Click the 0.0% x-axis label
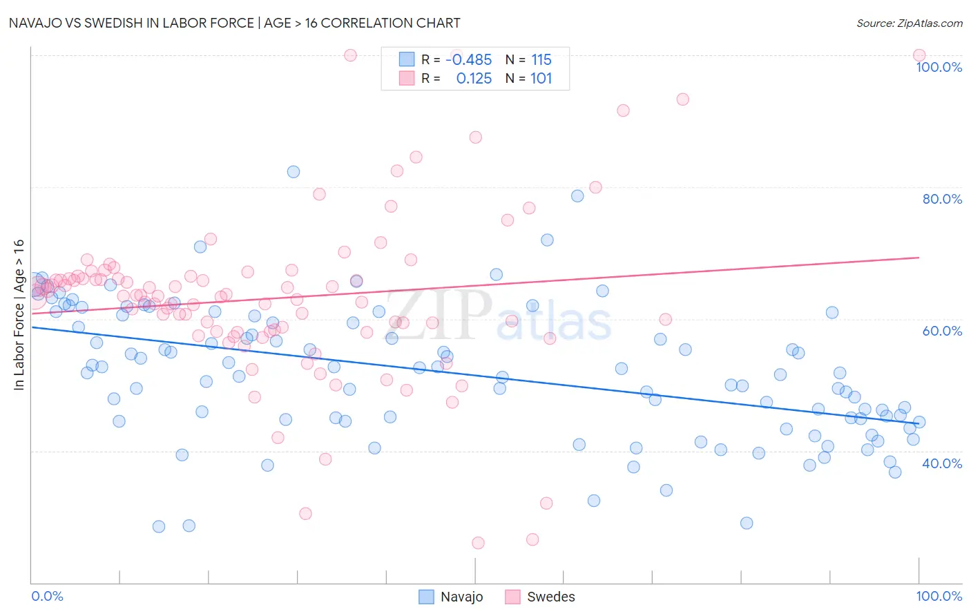The height and width of the screenshot is (616, 971). click(x=48, y=596)
